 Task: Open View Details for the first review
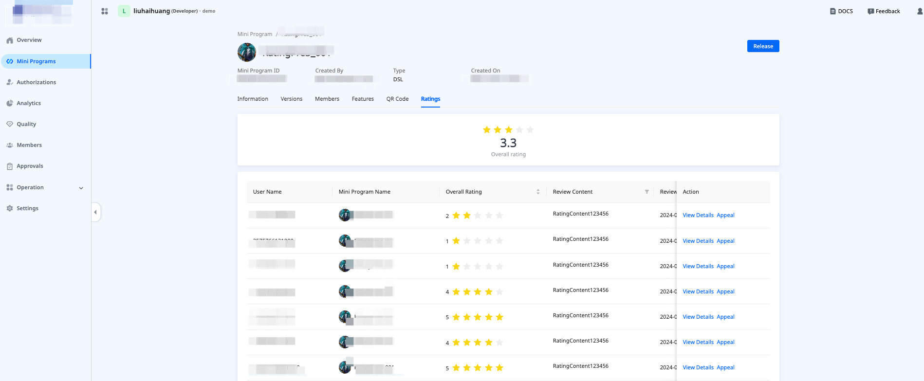click(x=698, y=215)
